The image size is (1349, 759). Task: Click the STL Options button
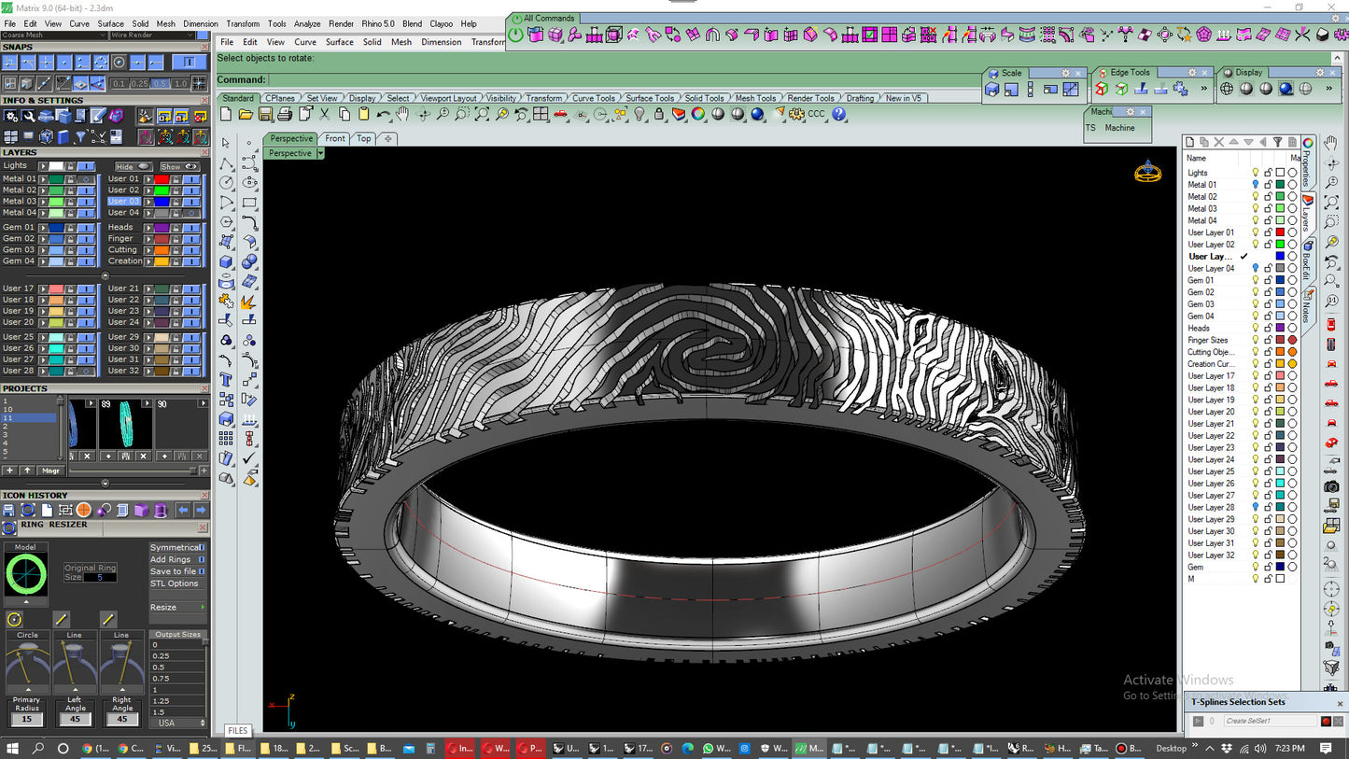click(x=175, y=583)
